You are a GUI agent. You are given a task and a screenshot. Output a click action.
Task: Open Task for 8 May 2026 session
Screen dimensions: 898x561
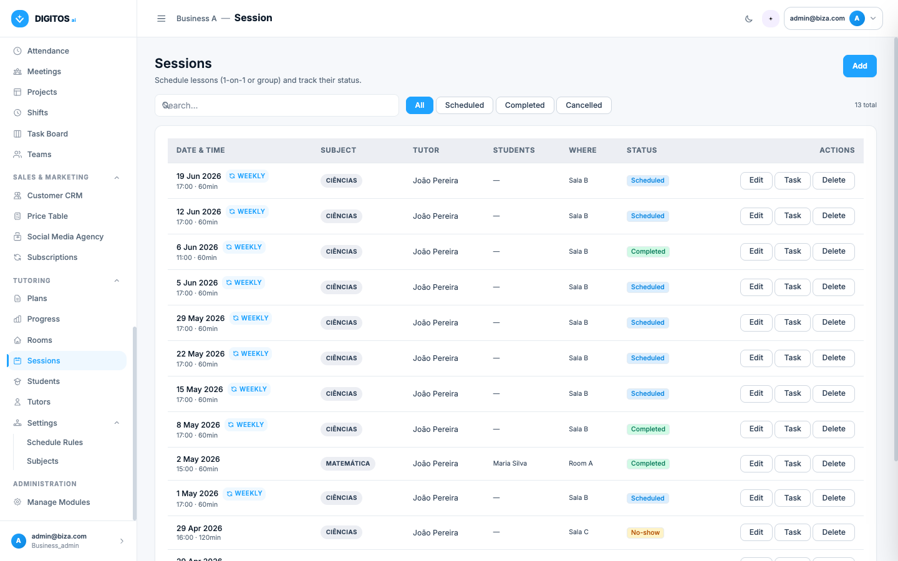pyautogui.click(x=793, y=429)
